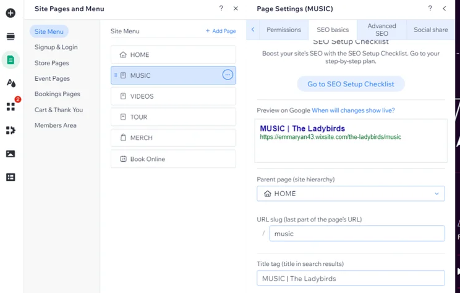Select Site Menu category
Image resolution: width=460 pixels, height=293 pixels.
tap(49, 31)
